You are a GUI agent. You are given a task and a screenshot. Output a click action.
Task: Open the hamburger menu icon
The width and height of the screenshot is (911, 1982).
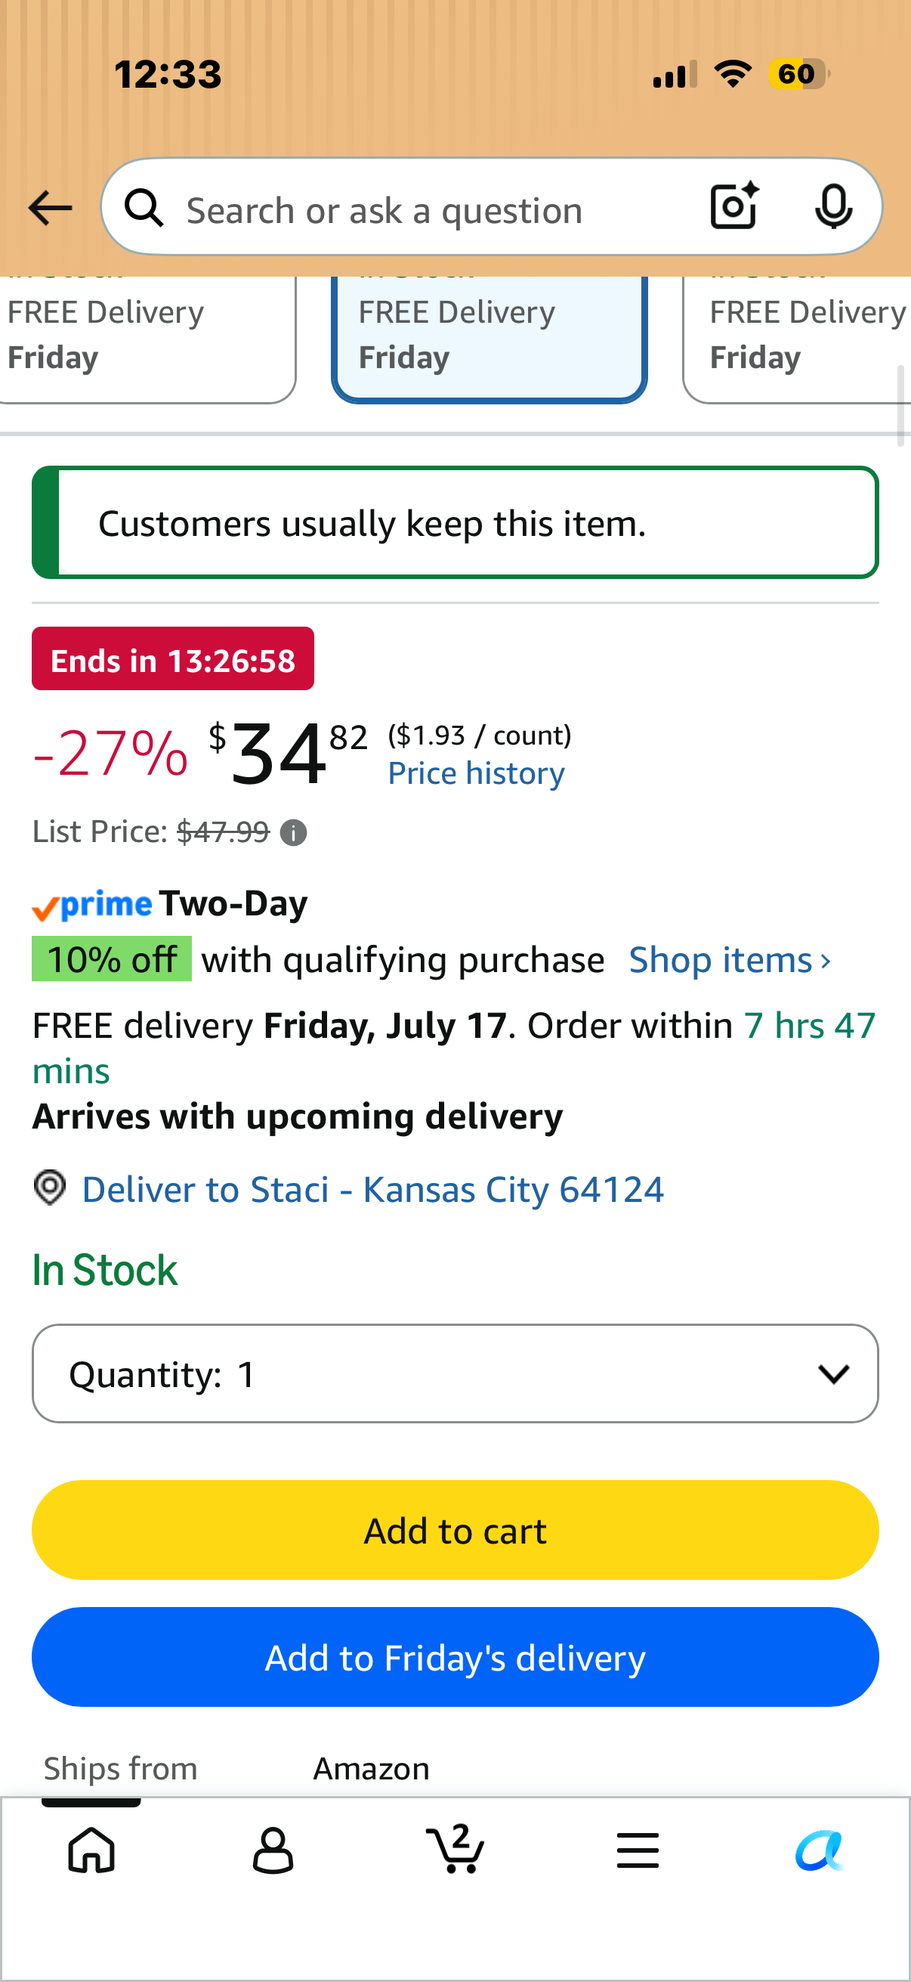click(x=638, y=1850)
